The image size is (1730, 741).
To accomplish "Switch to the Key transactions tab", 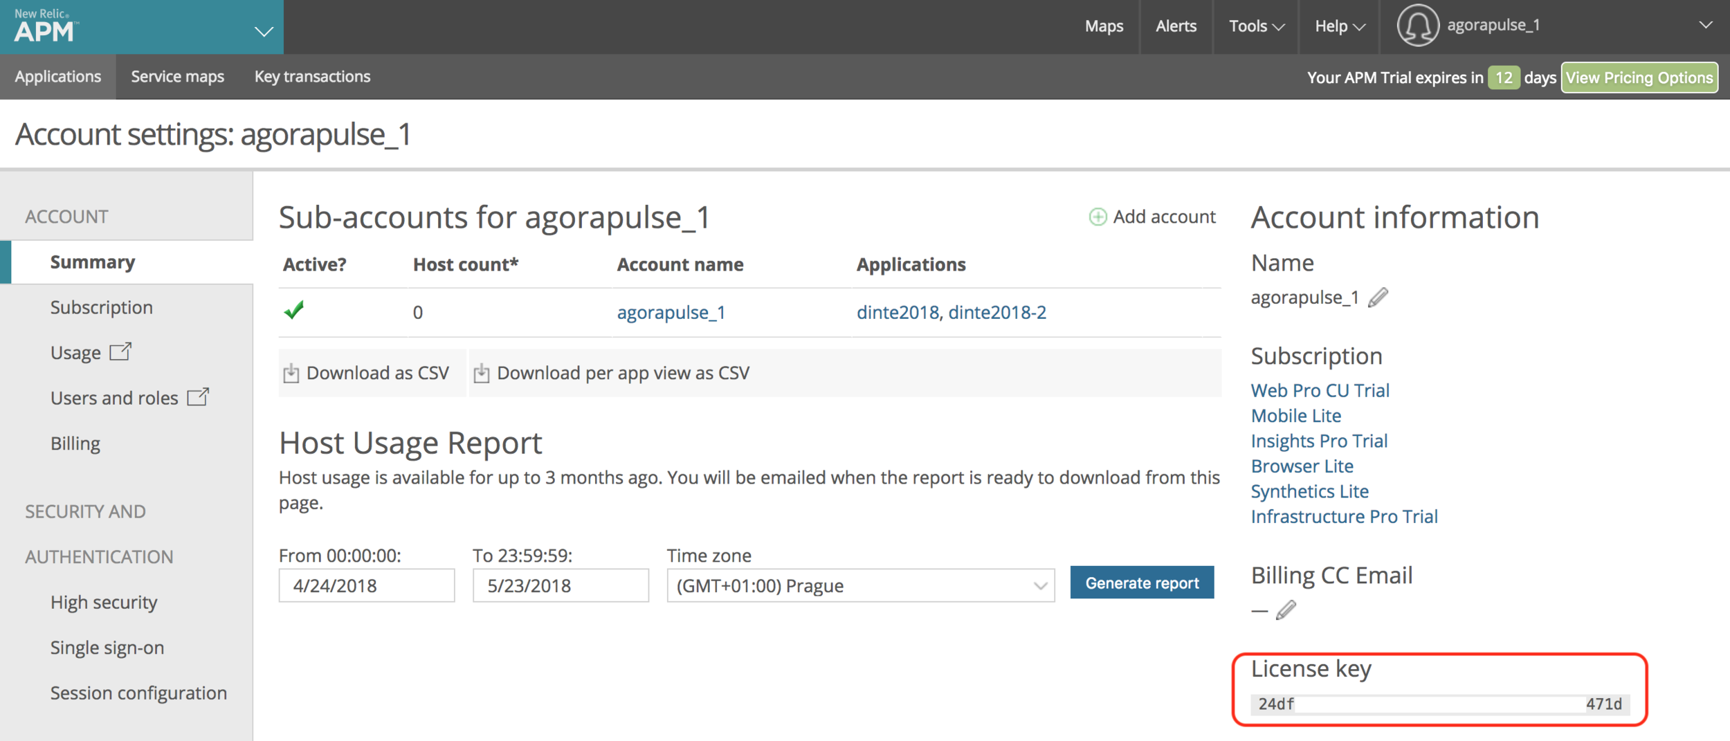I will [312, 77].
